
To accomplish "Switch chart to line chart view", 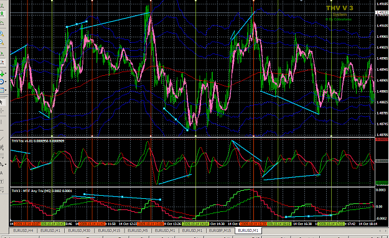I will coord(2,23).
